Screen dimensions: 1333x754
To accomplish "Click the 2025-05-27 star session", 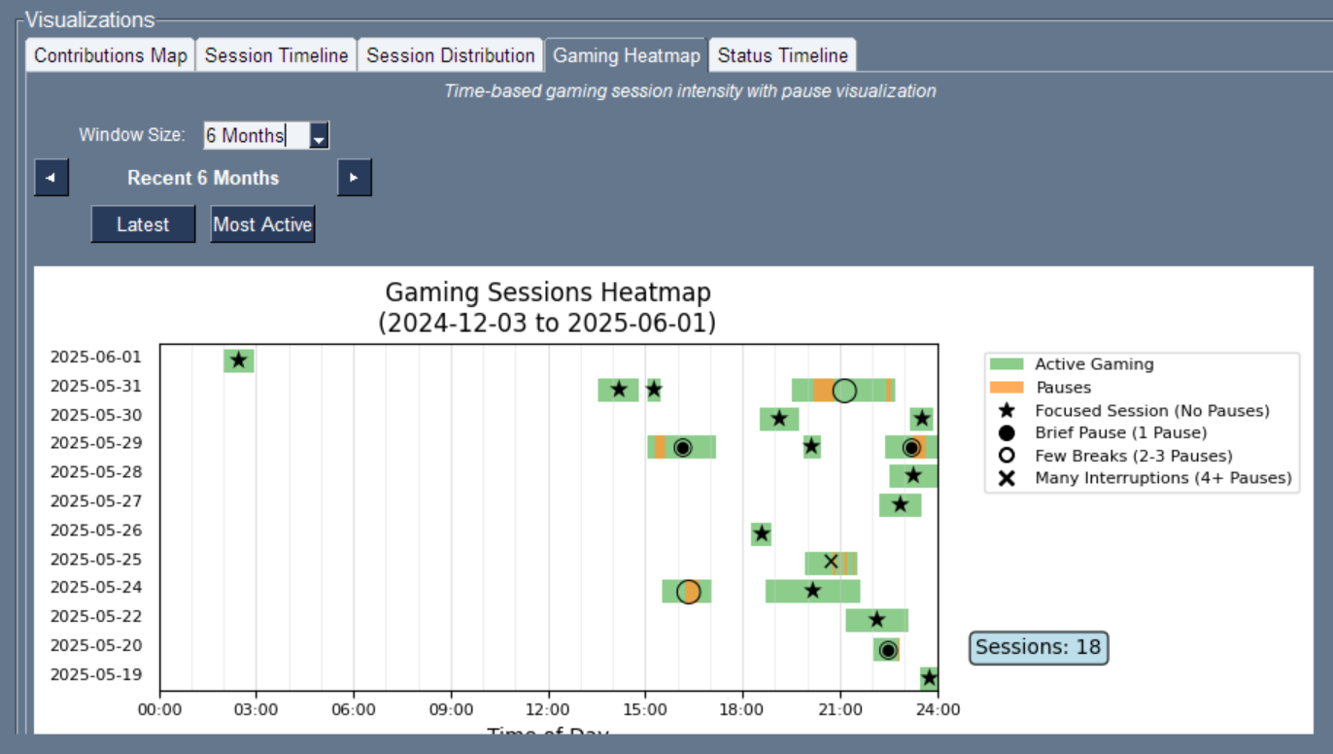I will pyautogui.click(x=901, y=504).
